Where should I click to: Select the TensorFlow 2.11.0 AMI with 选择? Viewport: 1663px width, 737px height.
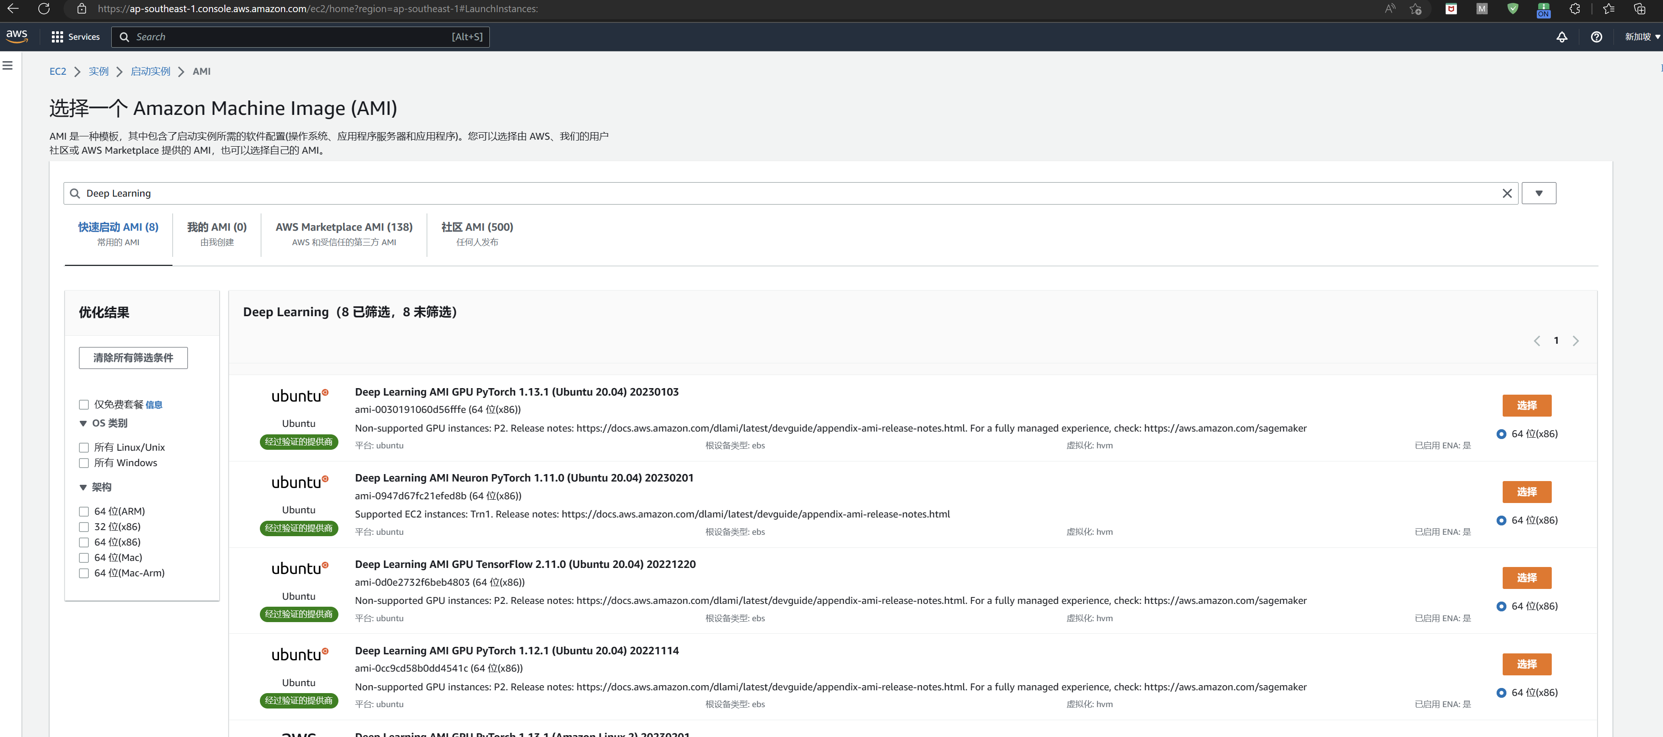[x=1526, y=578]
